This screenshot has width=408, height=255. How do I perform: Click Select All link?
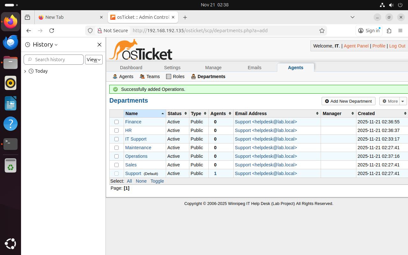[x=129, y=181]
